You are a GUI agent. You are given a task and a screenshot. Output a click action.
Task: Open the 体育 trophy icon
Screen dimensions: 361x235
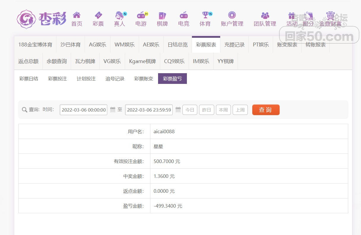tap(205, 15)
